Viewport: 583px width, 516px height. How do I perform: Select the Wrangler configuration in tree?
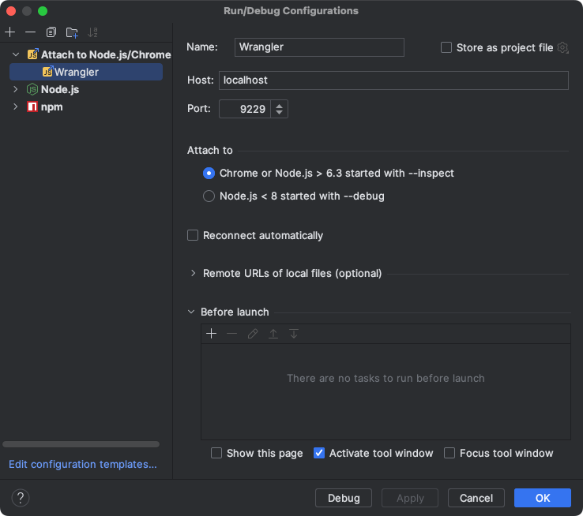pyautogui.click(x=76, y=72)
